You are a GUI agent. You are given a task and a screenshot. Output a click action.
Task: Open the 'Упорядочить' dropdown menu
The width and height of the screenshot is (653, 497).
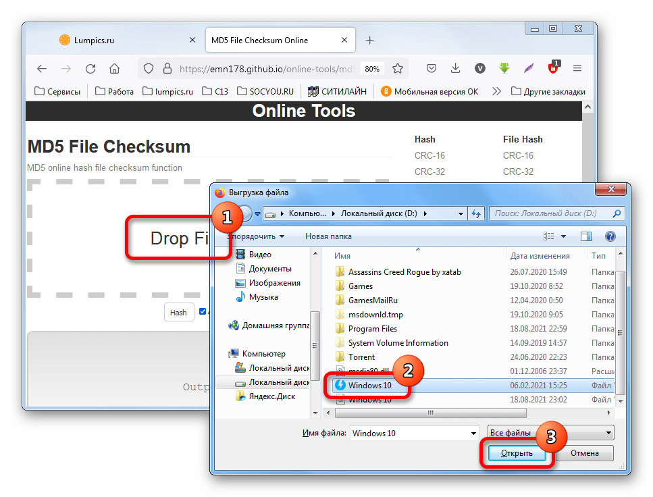[256, 236]
